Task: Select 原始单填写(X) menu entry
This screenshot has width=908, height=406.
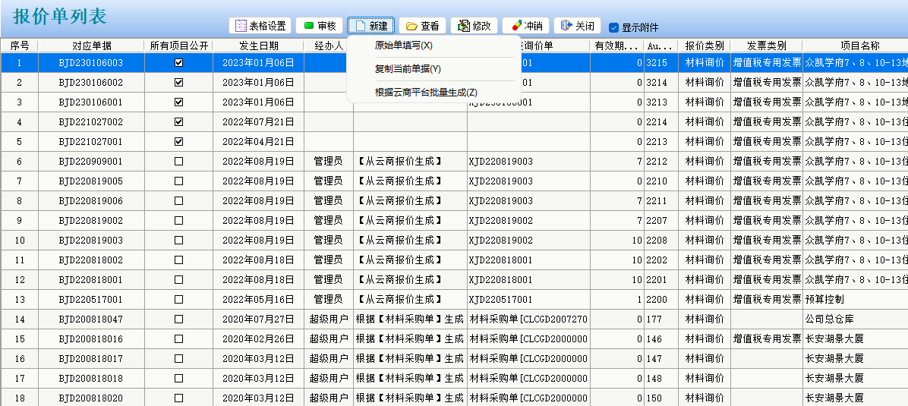Action: pyautogui.click(x=404, y=46)
